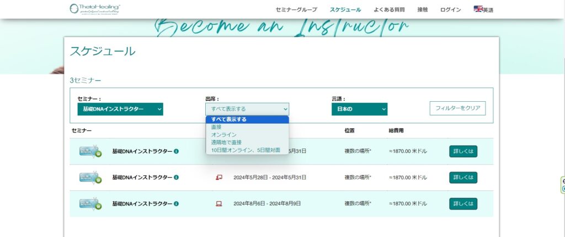Viewport: 565px width, 237px height.
Task: Open the 接触 nav item
Action: coord(422,10)
